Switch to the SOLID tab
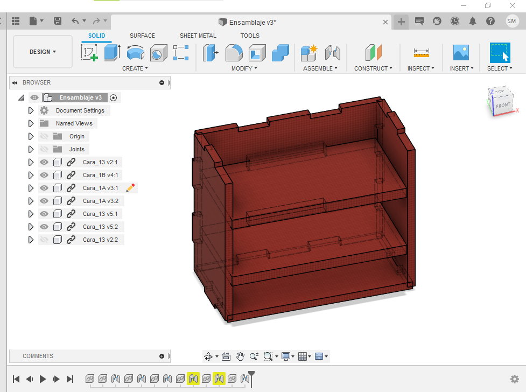Image resolution: width=526 pixels, height=392 pixels. [x=96, y=36]
